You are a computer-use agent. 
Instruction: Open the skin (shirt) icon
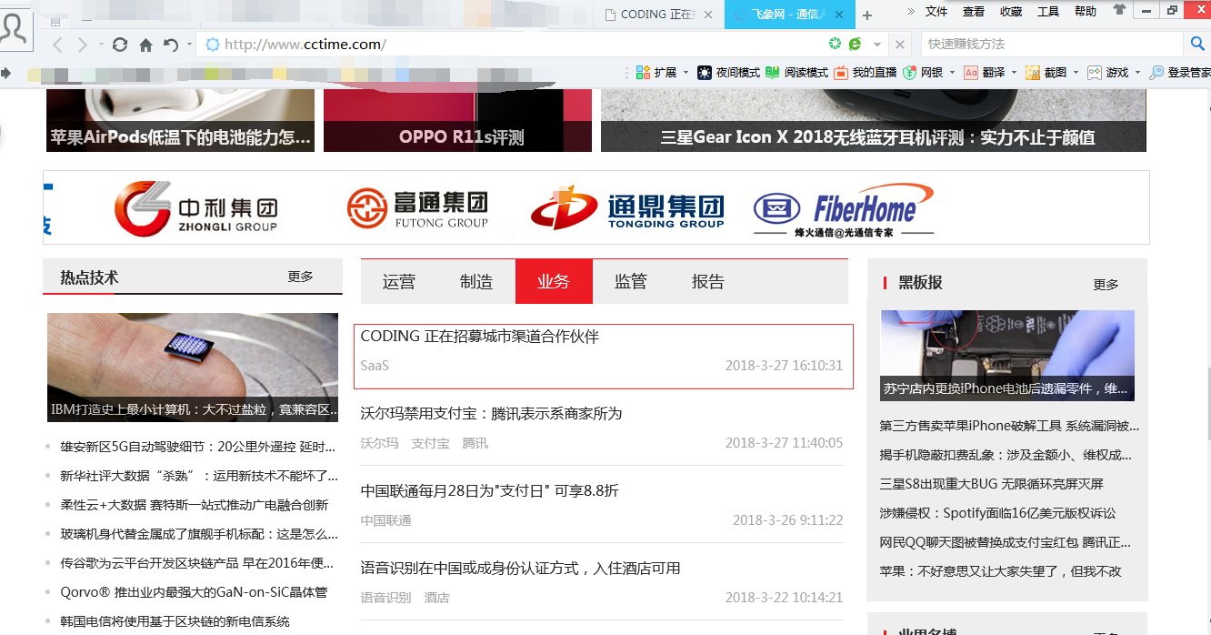pos(1119,11)
